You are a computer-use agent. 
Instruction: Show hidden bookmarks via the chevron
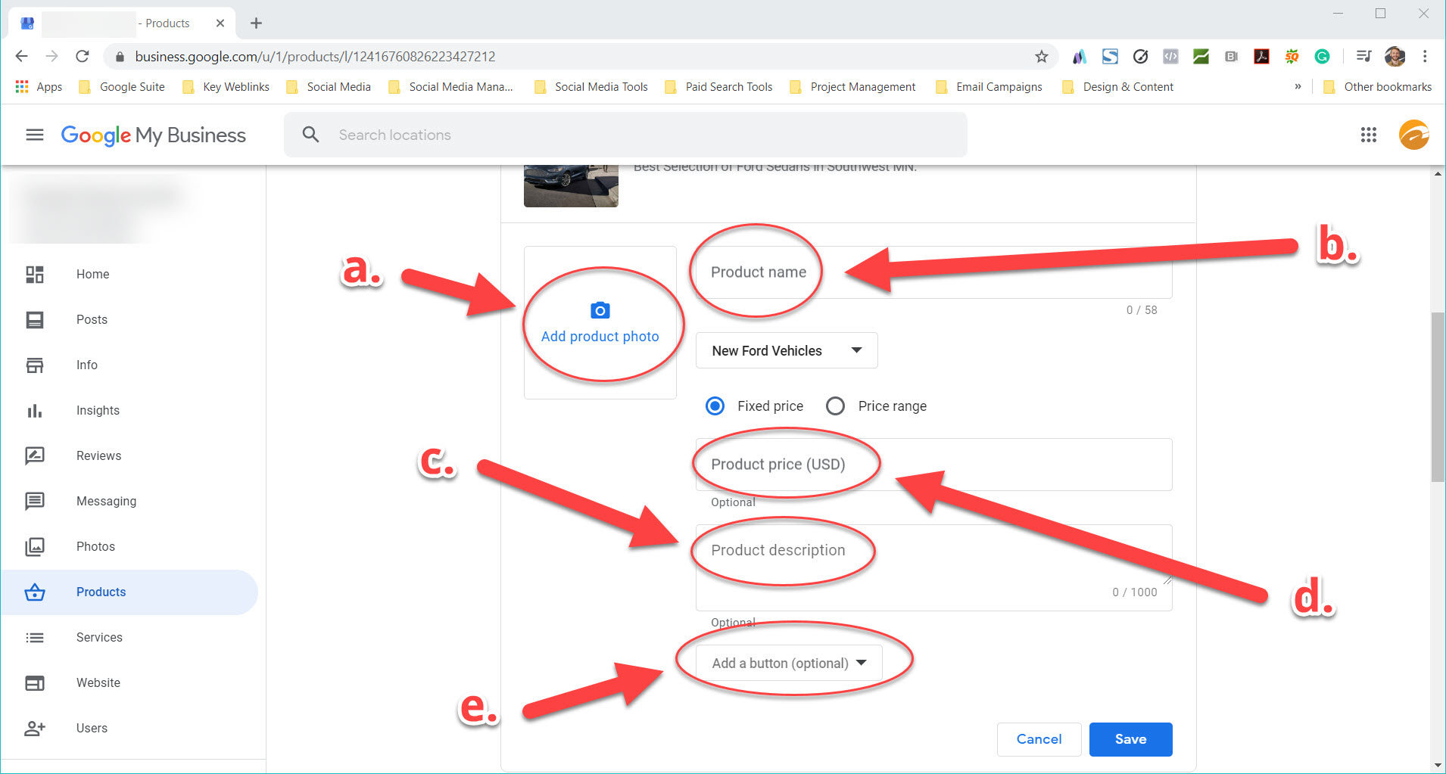click(1298, 87)
